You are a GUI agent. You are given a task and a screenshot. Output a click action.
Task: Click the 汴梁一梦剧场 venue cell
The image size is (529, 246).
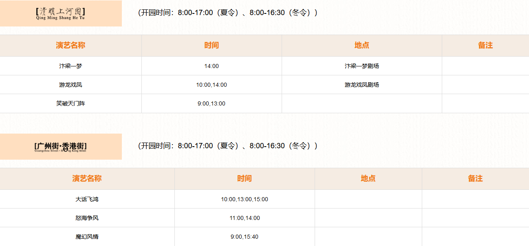point(361,66)
